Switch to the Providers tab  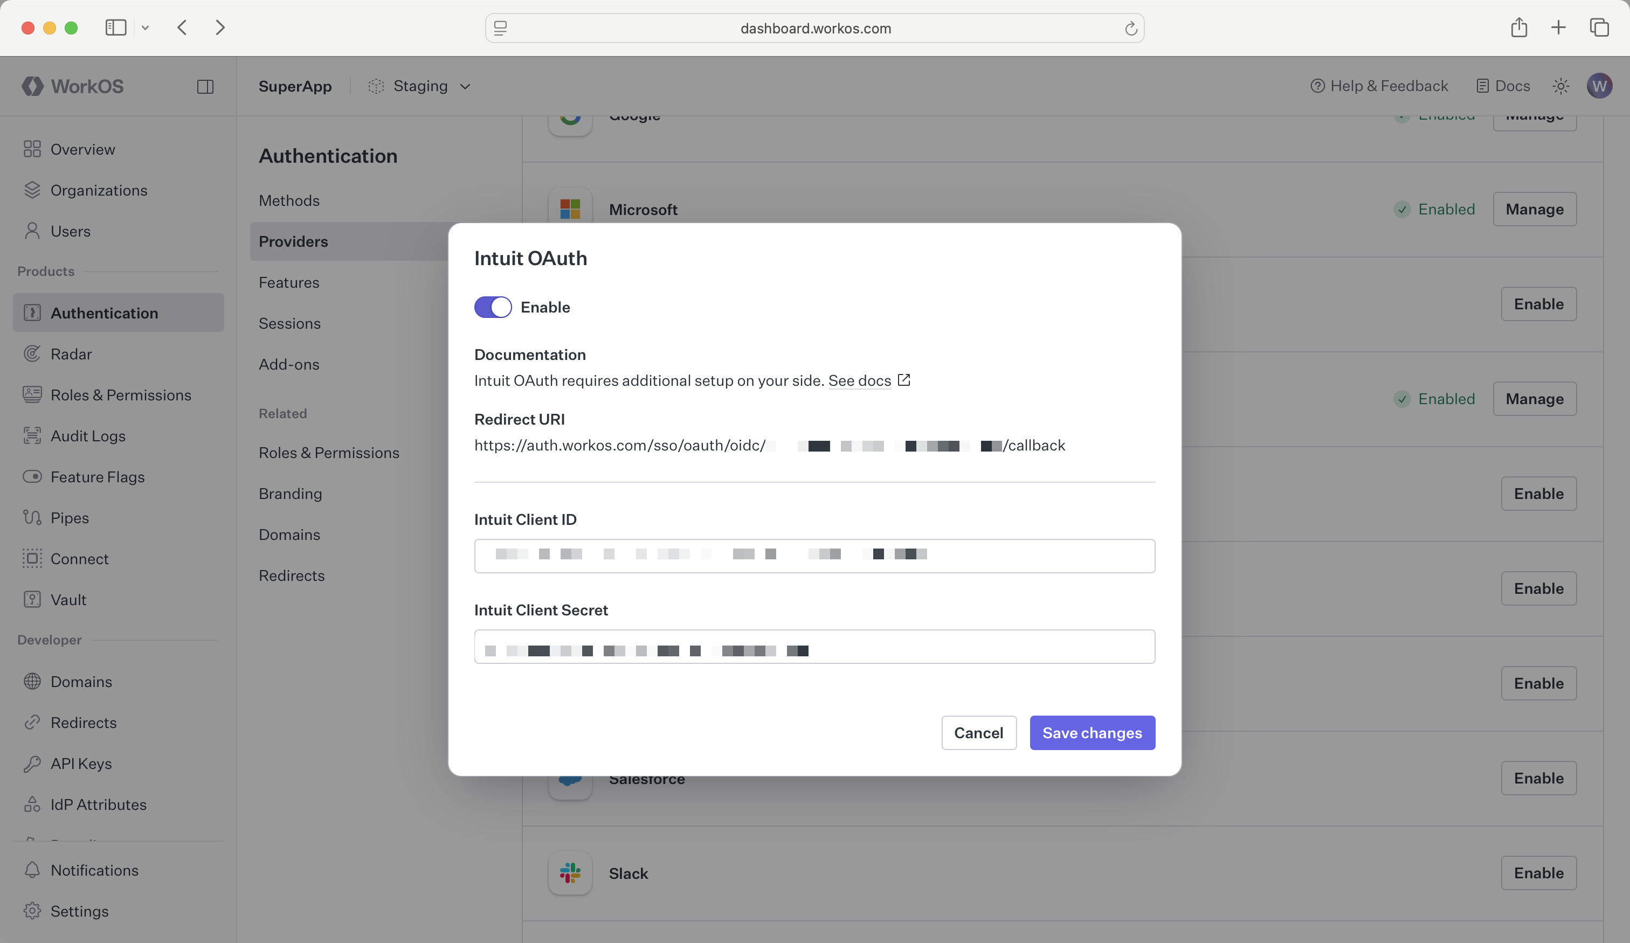293,241
